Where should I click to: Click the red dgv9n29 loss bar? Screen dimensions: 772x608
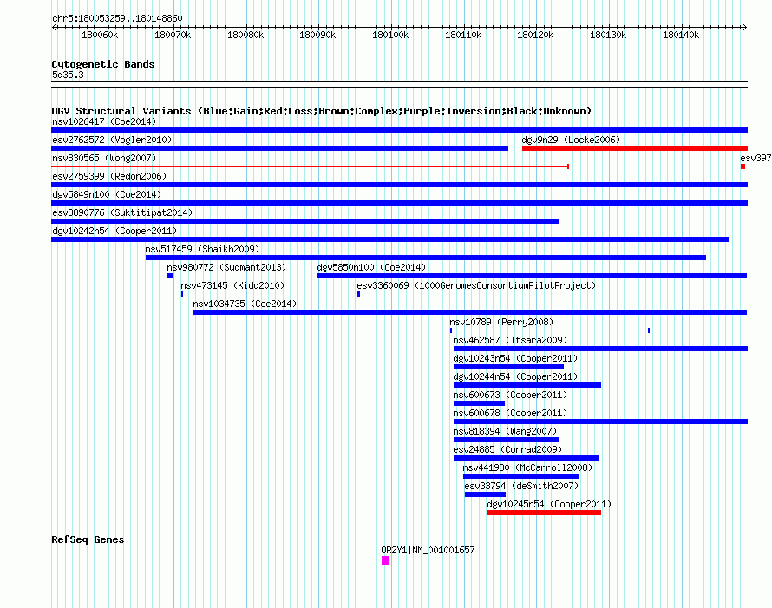635,148
